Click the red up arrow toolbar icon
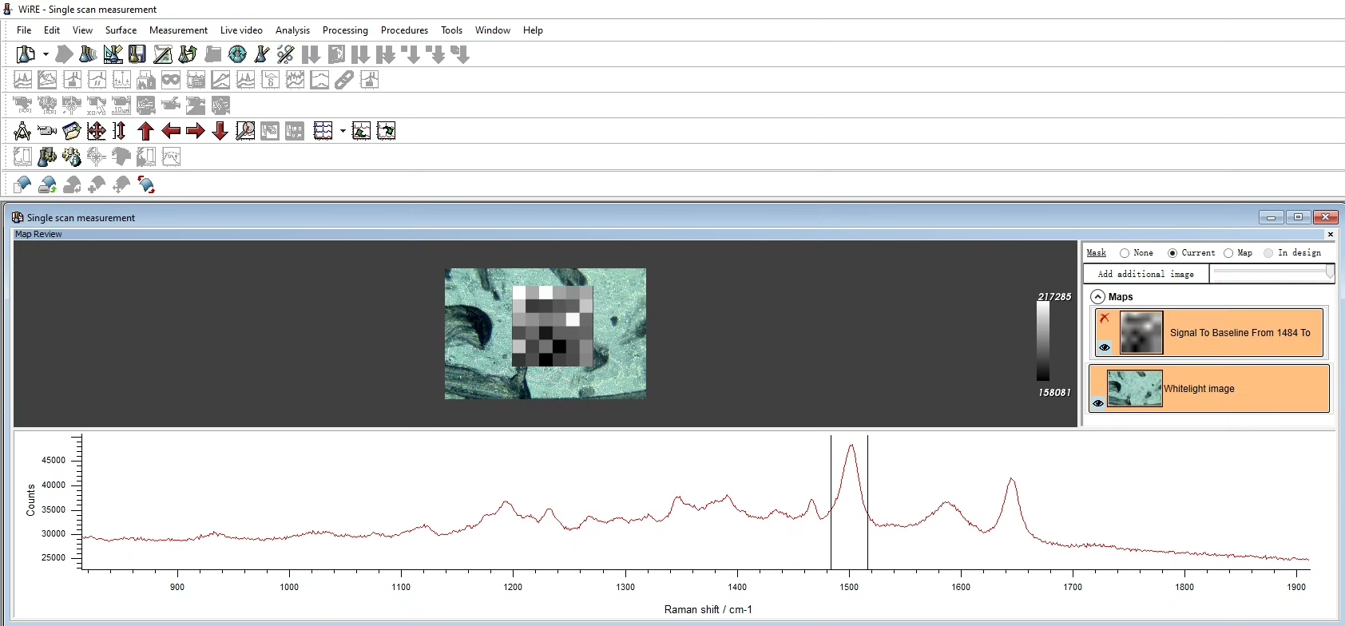The width and height of the screenshot is (1345, 626). (145, 131)
